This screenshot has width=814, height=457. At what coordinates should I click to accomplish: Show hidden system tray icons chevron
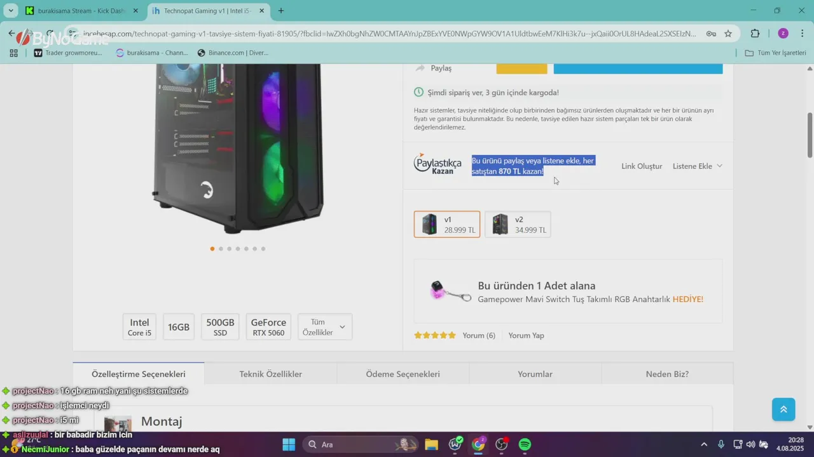pyautogui.click(x=704, y=444)
